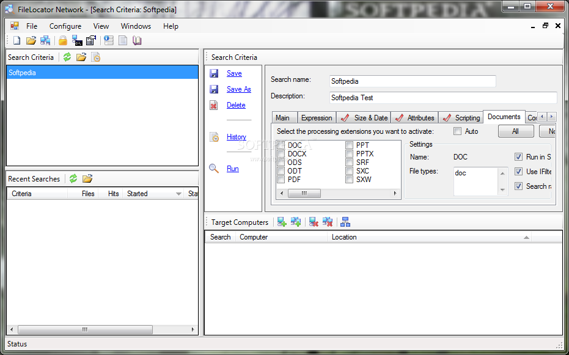This screenshot has height=355, width=569.
Task: Click the Location column sort arrow
Action: point(526,238)
